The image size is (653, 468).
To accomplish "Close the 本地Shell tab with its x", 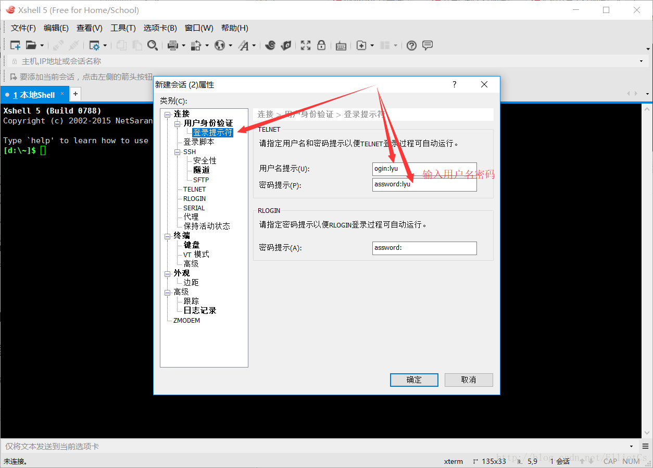I will point(62,94).
